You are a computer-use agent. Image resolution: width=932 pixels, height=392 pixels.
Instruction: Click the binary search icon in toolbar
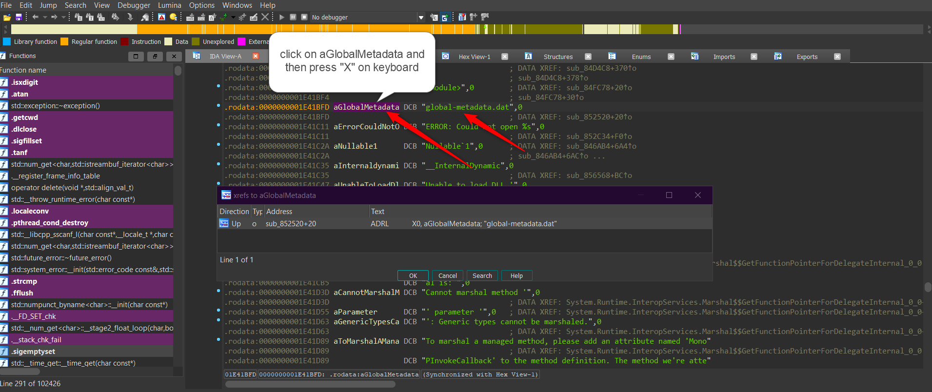[x=101, y=17]
